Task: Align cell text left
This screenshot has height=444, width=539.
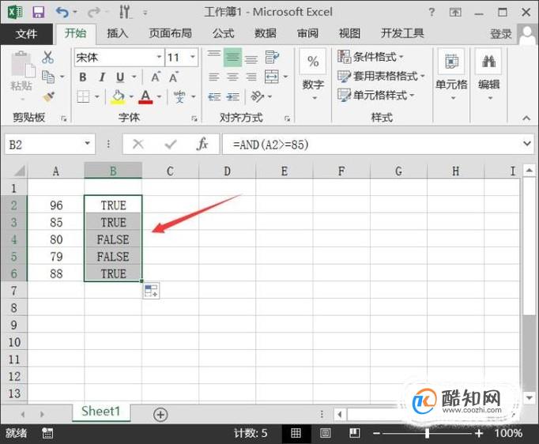Action: [214, 77]
